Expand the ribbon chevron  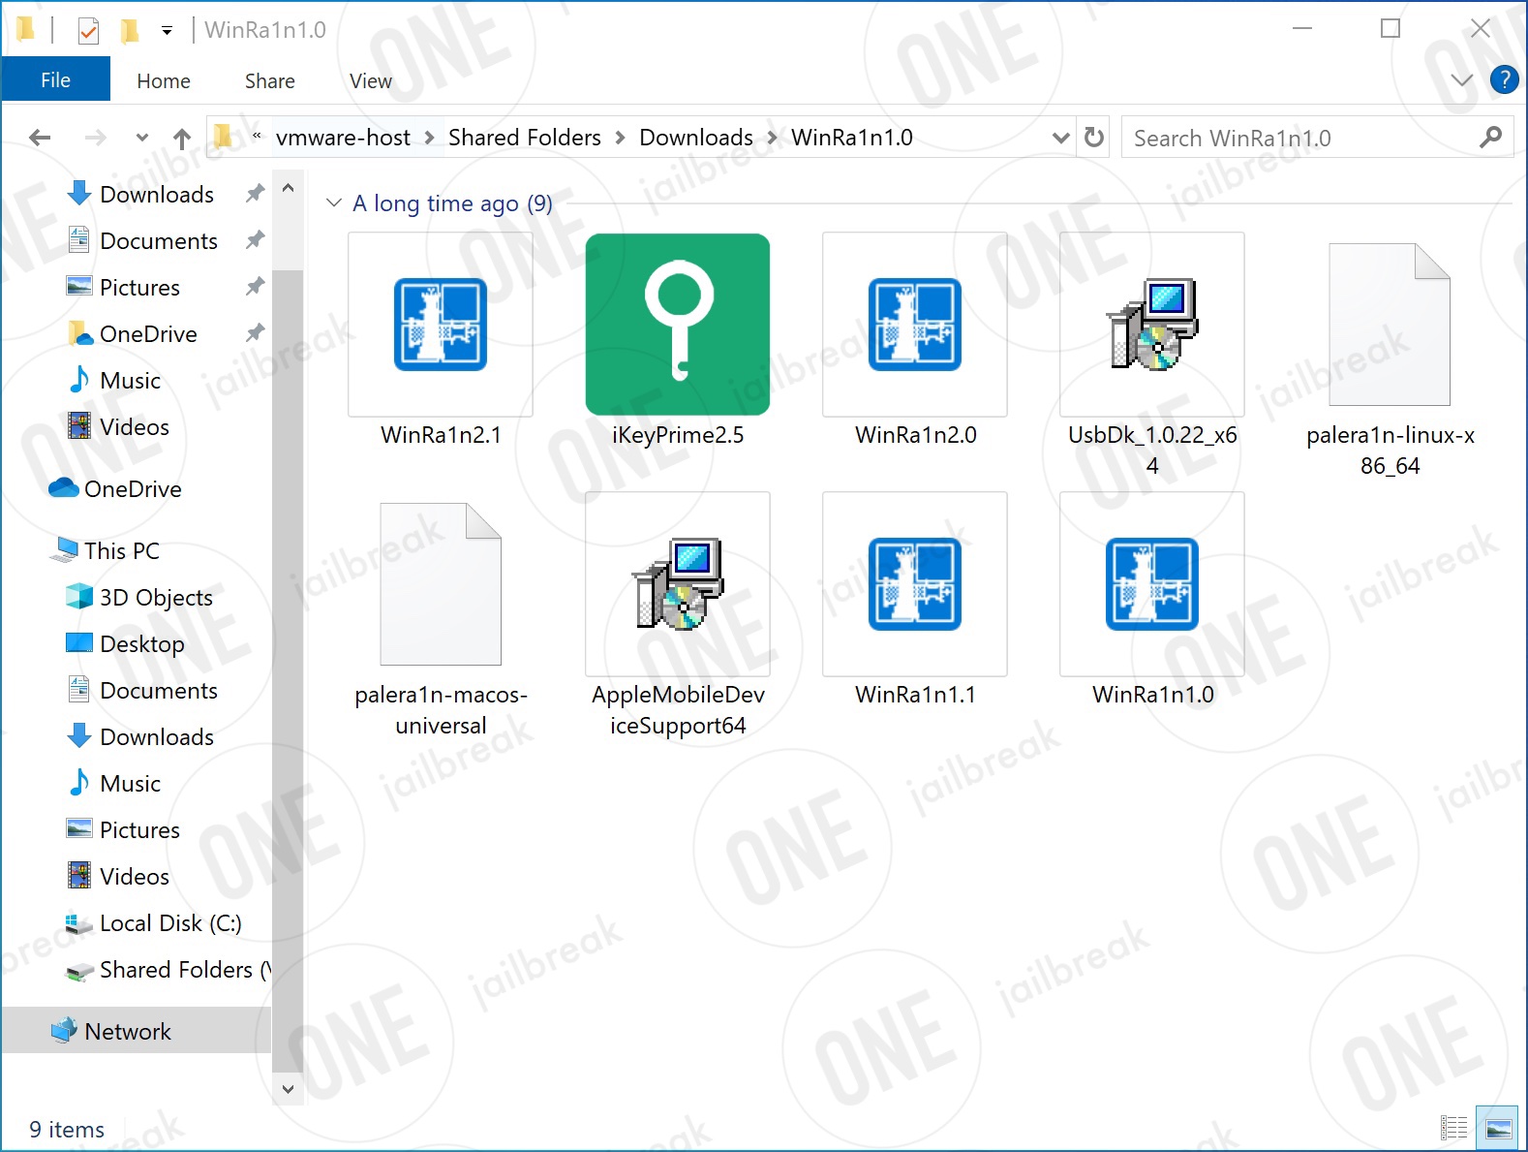coord(1461,79)
